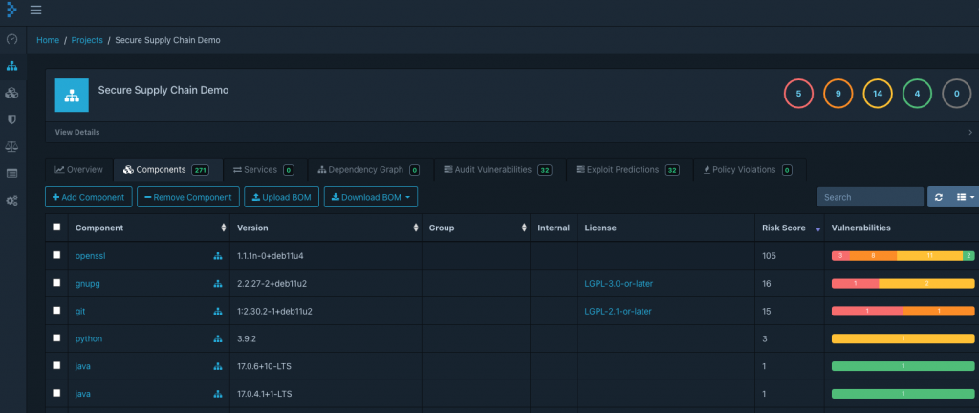Expand the View Details chevron

(970, 132)
